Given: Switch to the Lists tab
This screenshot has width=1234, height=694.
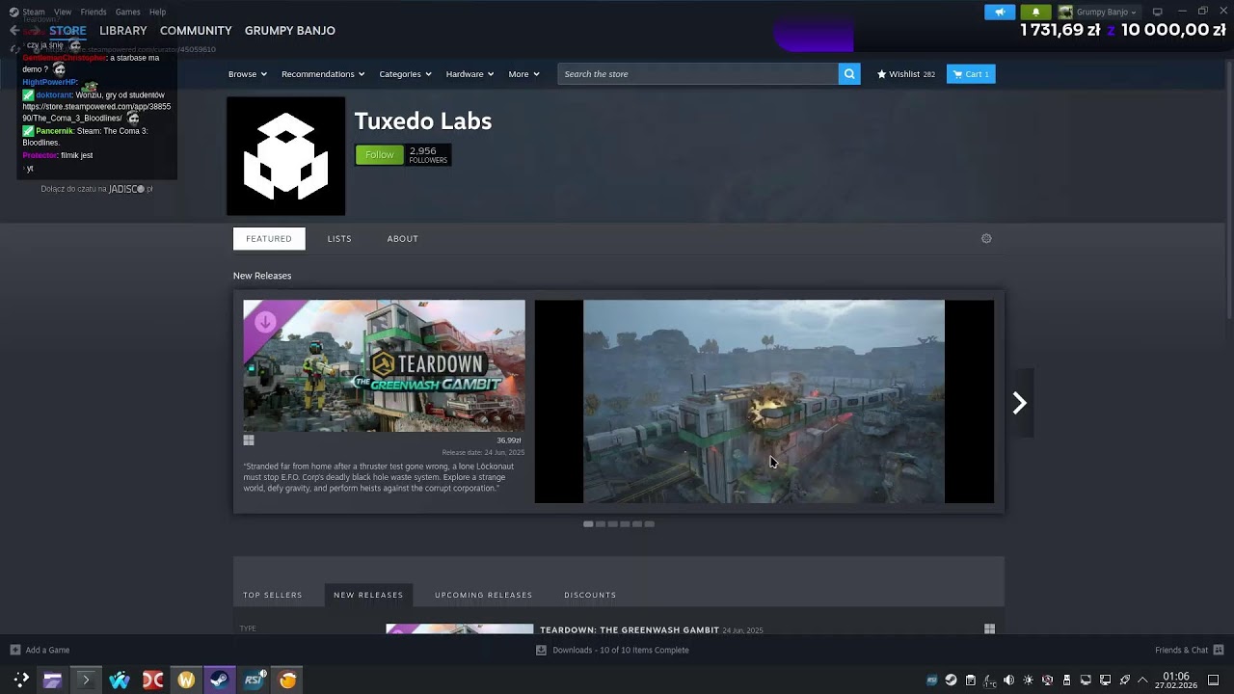Looking at the screenshot, I should coord(339,238).
